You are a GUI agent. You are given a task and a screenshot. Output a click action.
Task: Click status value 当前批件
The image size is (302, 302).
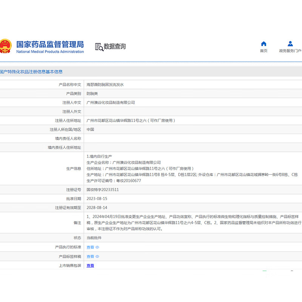pyautogui.click(x=94, y=238)
